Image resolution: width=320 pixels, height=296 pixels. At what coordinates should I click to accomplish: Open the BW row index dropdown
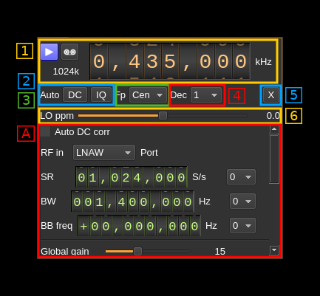[x=242, y=201]
